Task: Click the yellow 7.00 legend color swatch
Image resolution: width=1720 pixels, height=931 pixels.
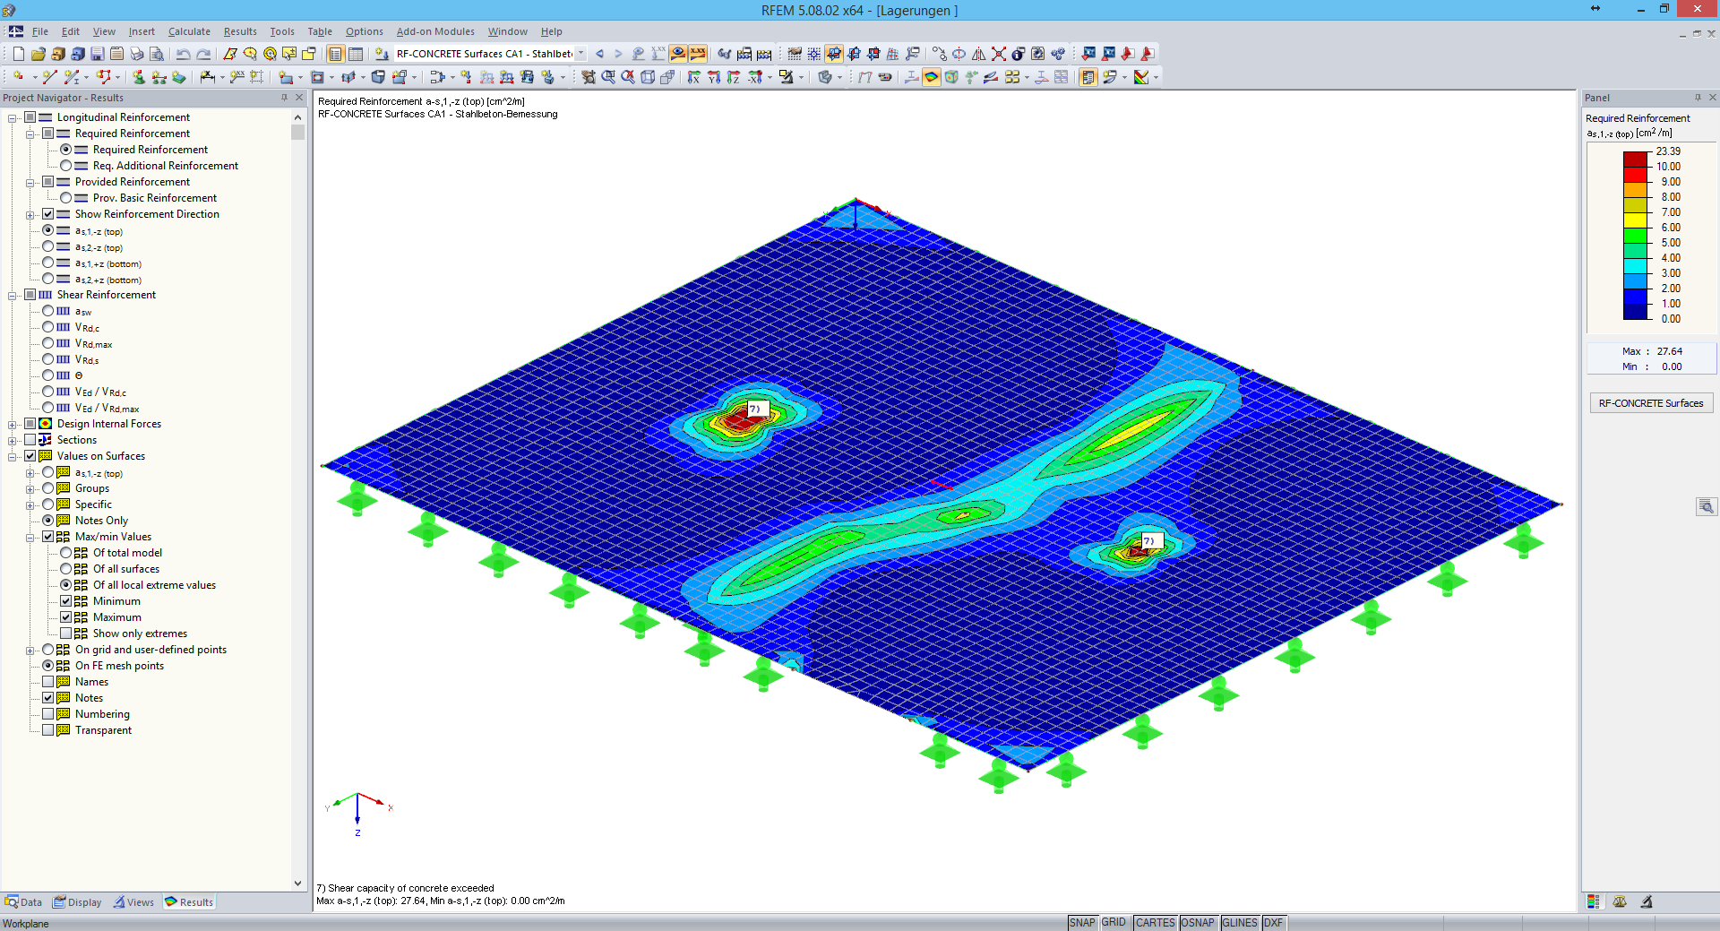Action: coord(1636,220)
